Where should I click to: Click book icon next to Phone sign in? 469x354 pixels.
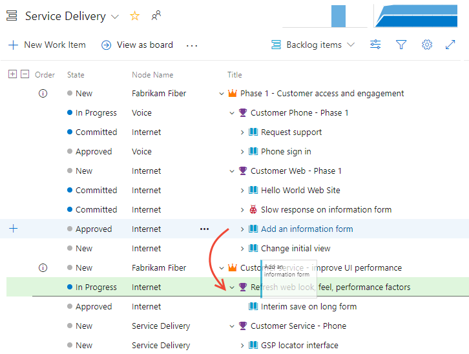pyautogui.click(x=253, y=151)
